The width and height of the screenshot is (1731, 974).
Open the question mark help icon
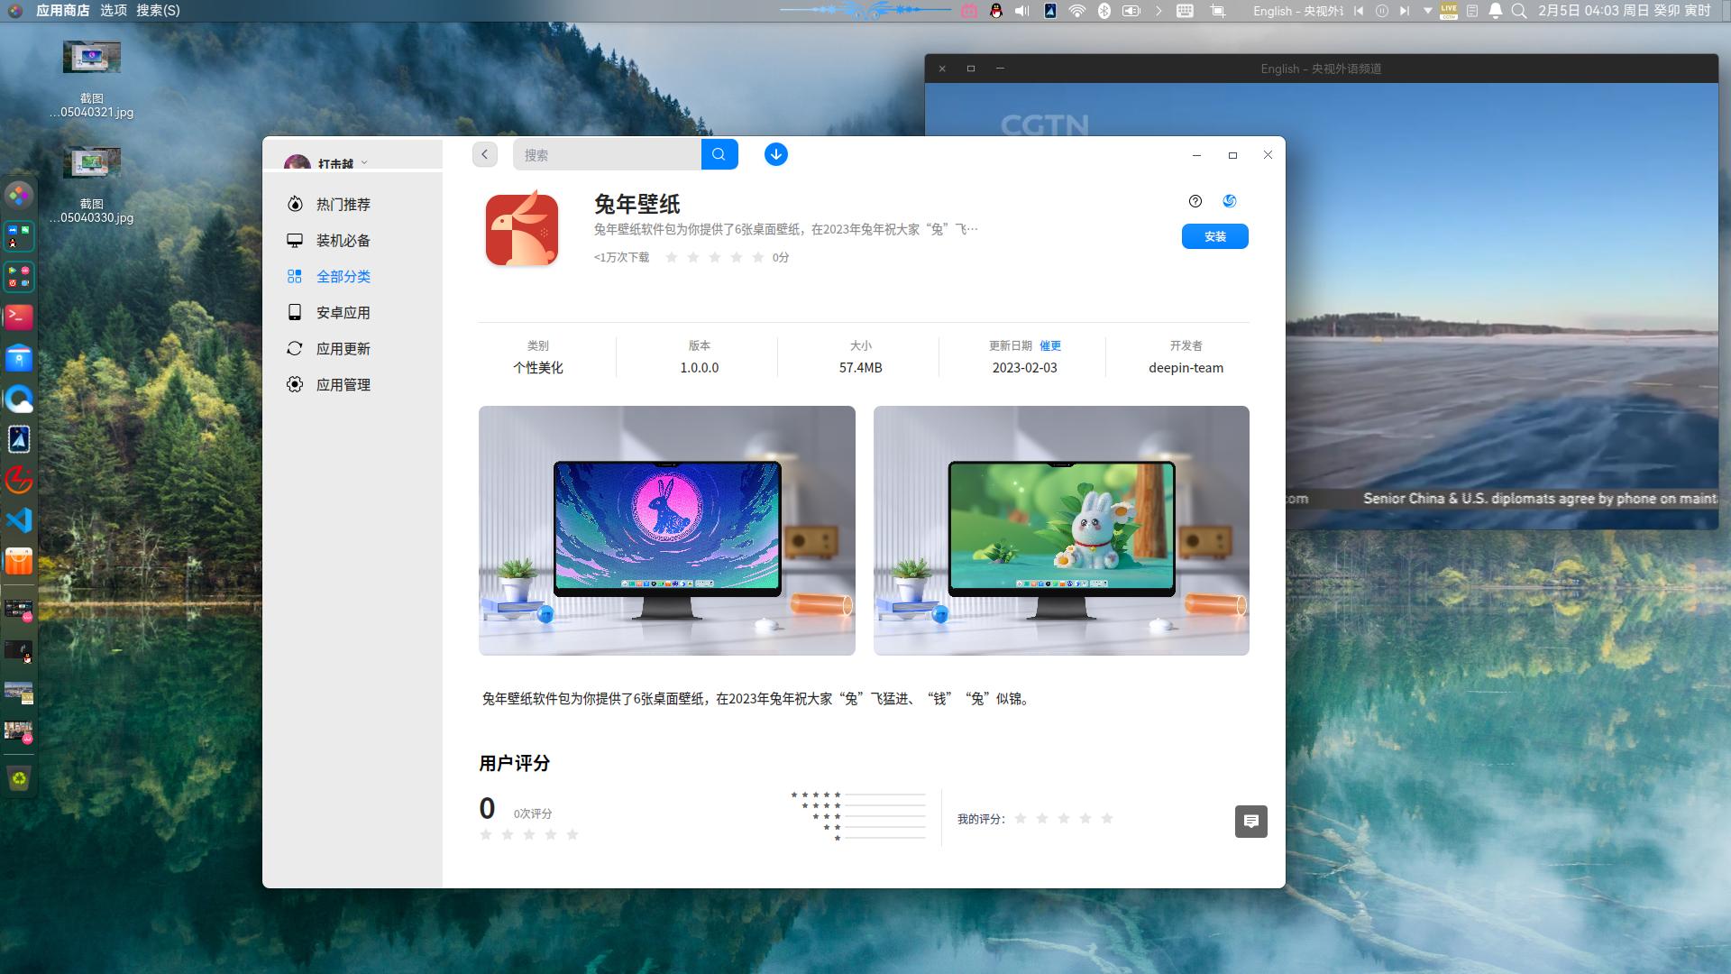pyautogui.click(x=1195, y=201)
